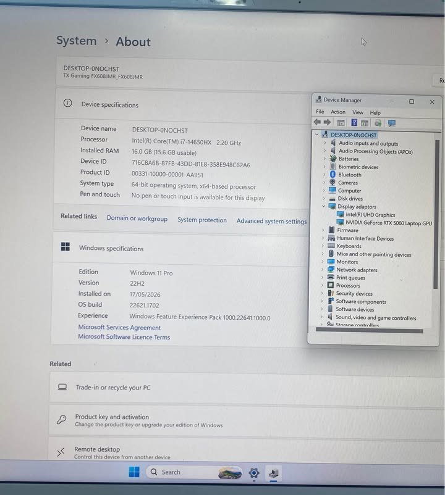
Task: Click the laptop icon beside Trade-in or recycle
Action: pos(62,387)
